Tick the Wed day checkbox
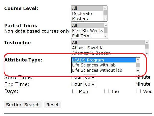The height and width of the screenshot is (116, 154). [139, 91]
